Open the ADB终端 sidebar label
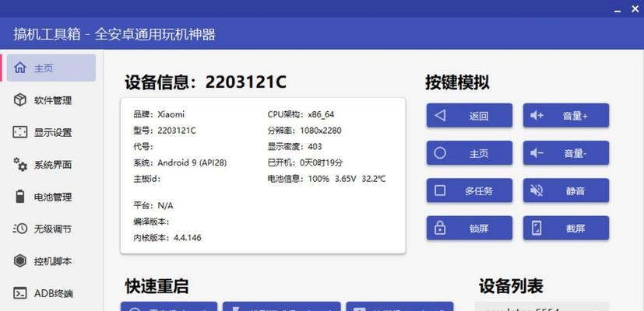Screen dimensions: 644x311 [x=54, y=293]
